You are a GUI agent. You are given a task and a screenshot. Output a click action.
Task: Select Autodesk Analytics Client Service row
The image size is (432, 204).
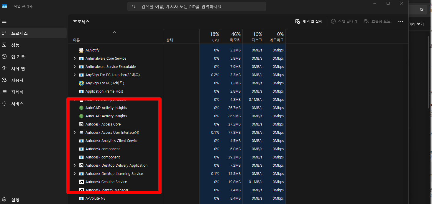coord(177,141)
